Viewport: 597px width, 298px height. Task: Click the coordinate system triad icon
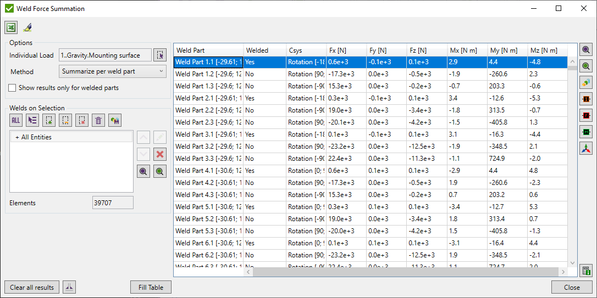pos(586,148)
